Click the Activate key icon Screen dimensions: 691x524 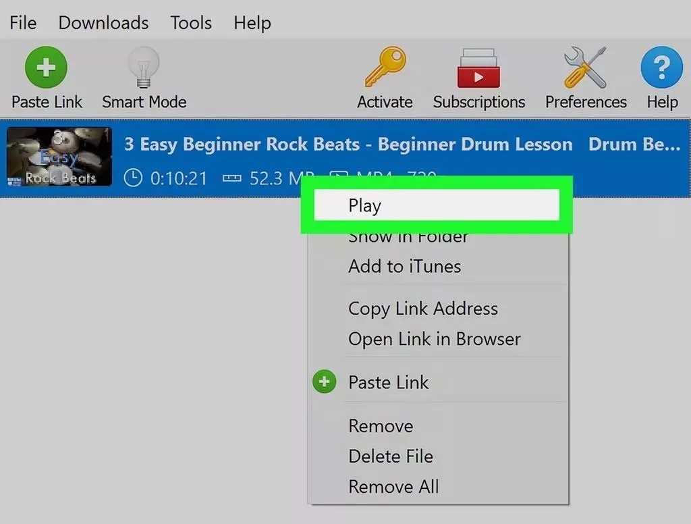coord(385,68)
